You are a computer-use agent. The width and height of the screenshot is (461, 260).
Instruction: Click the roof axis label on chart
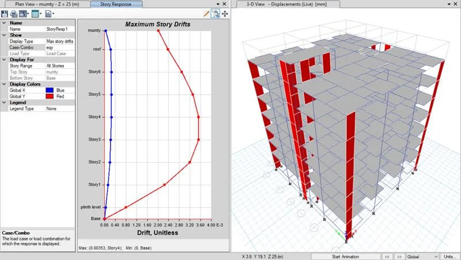click(x=97, y=49)
